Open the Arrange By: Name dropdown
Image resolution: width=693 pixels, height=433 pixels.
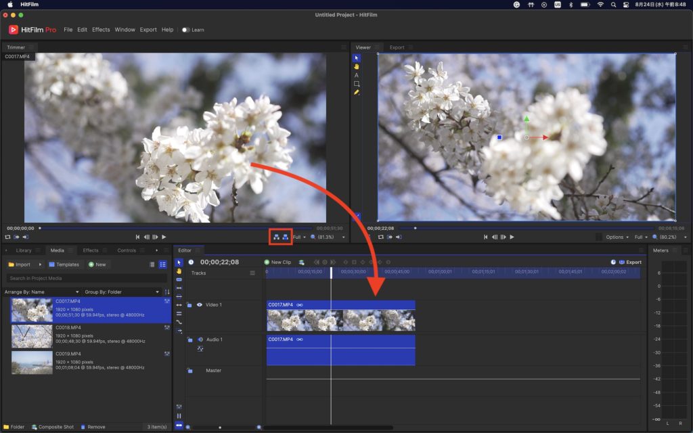click(42, 292)
